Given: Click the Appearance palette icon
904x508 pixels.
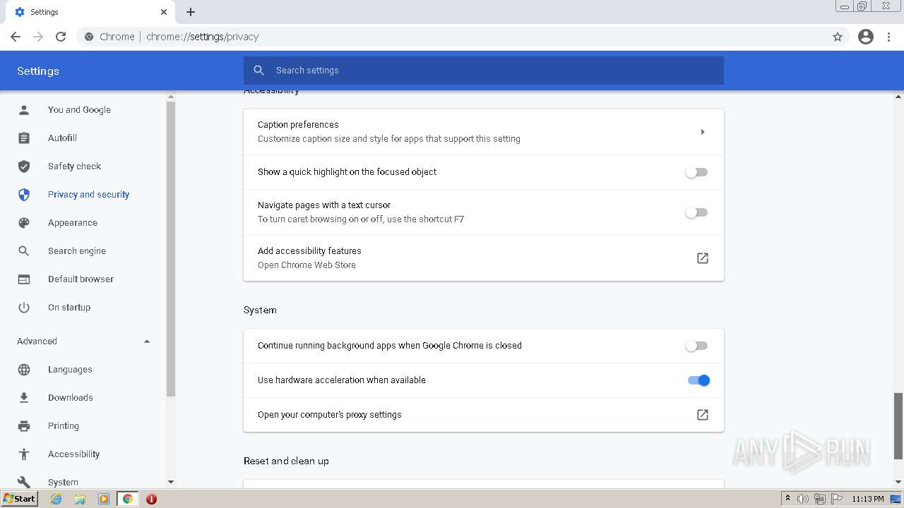Looking at the screenshot, I should click(x=24, y=223).
